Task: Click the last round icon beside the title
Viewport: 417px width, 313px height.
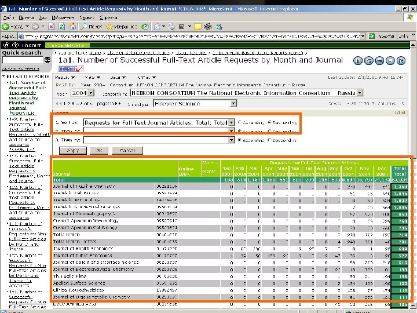Action: pyautogui.click(x=400, y=60)
